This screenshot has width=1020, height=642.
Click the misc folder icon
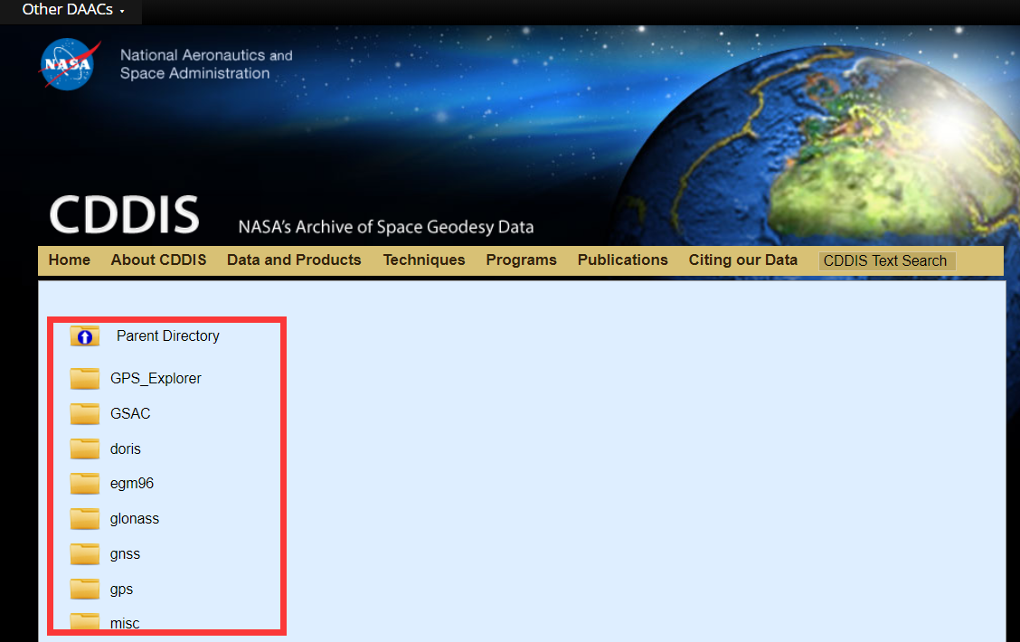point(85,621)
